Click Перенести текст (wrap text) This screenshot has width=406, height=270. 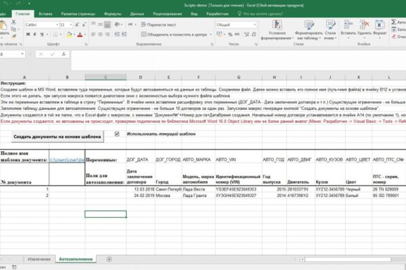[158, 25]
